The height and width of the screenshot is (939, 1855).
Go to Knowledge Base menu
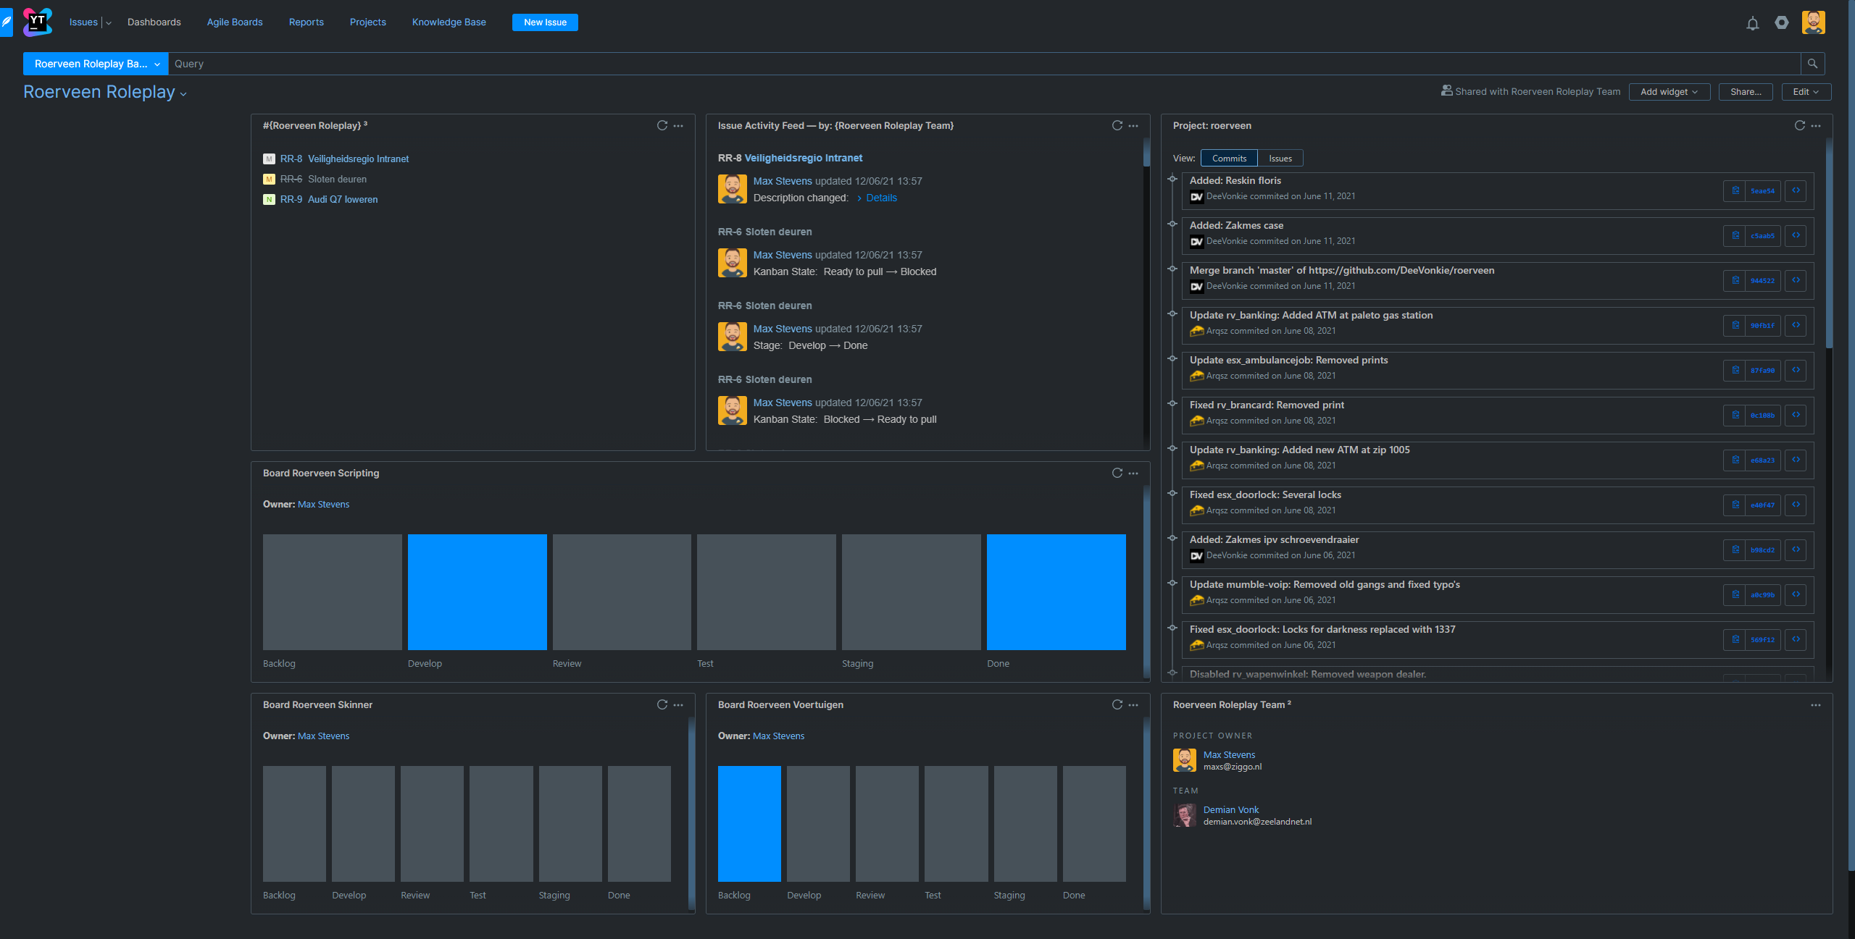tap(449, 22)
